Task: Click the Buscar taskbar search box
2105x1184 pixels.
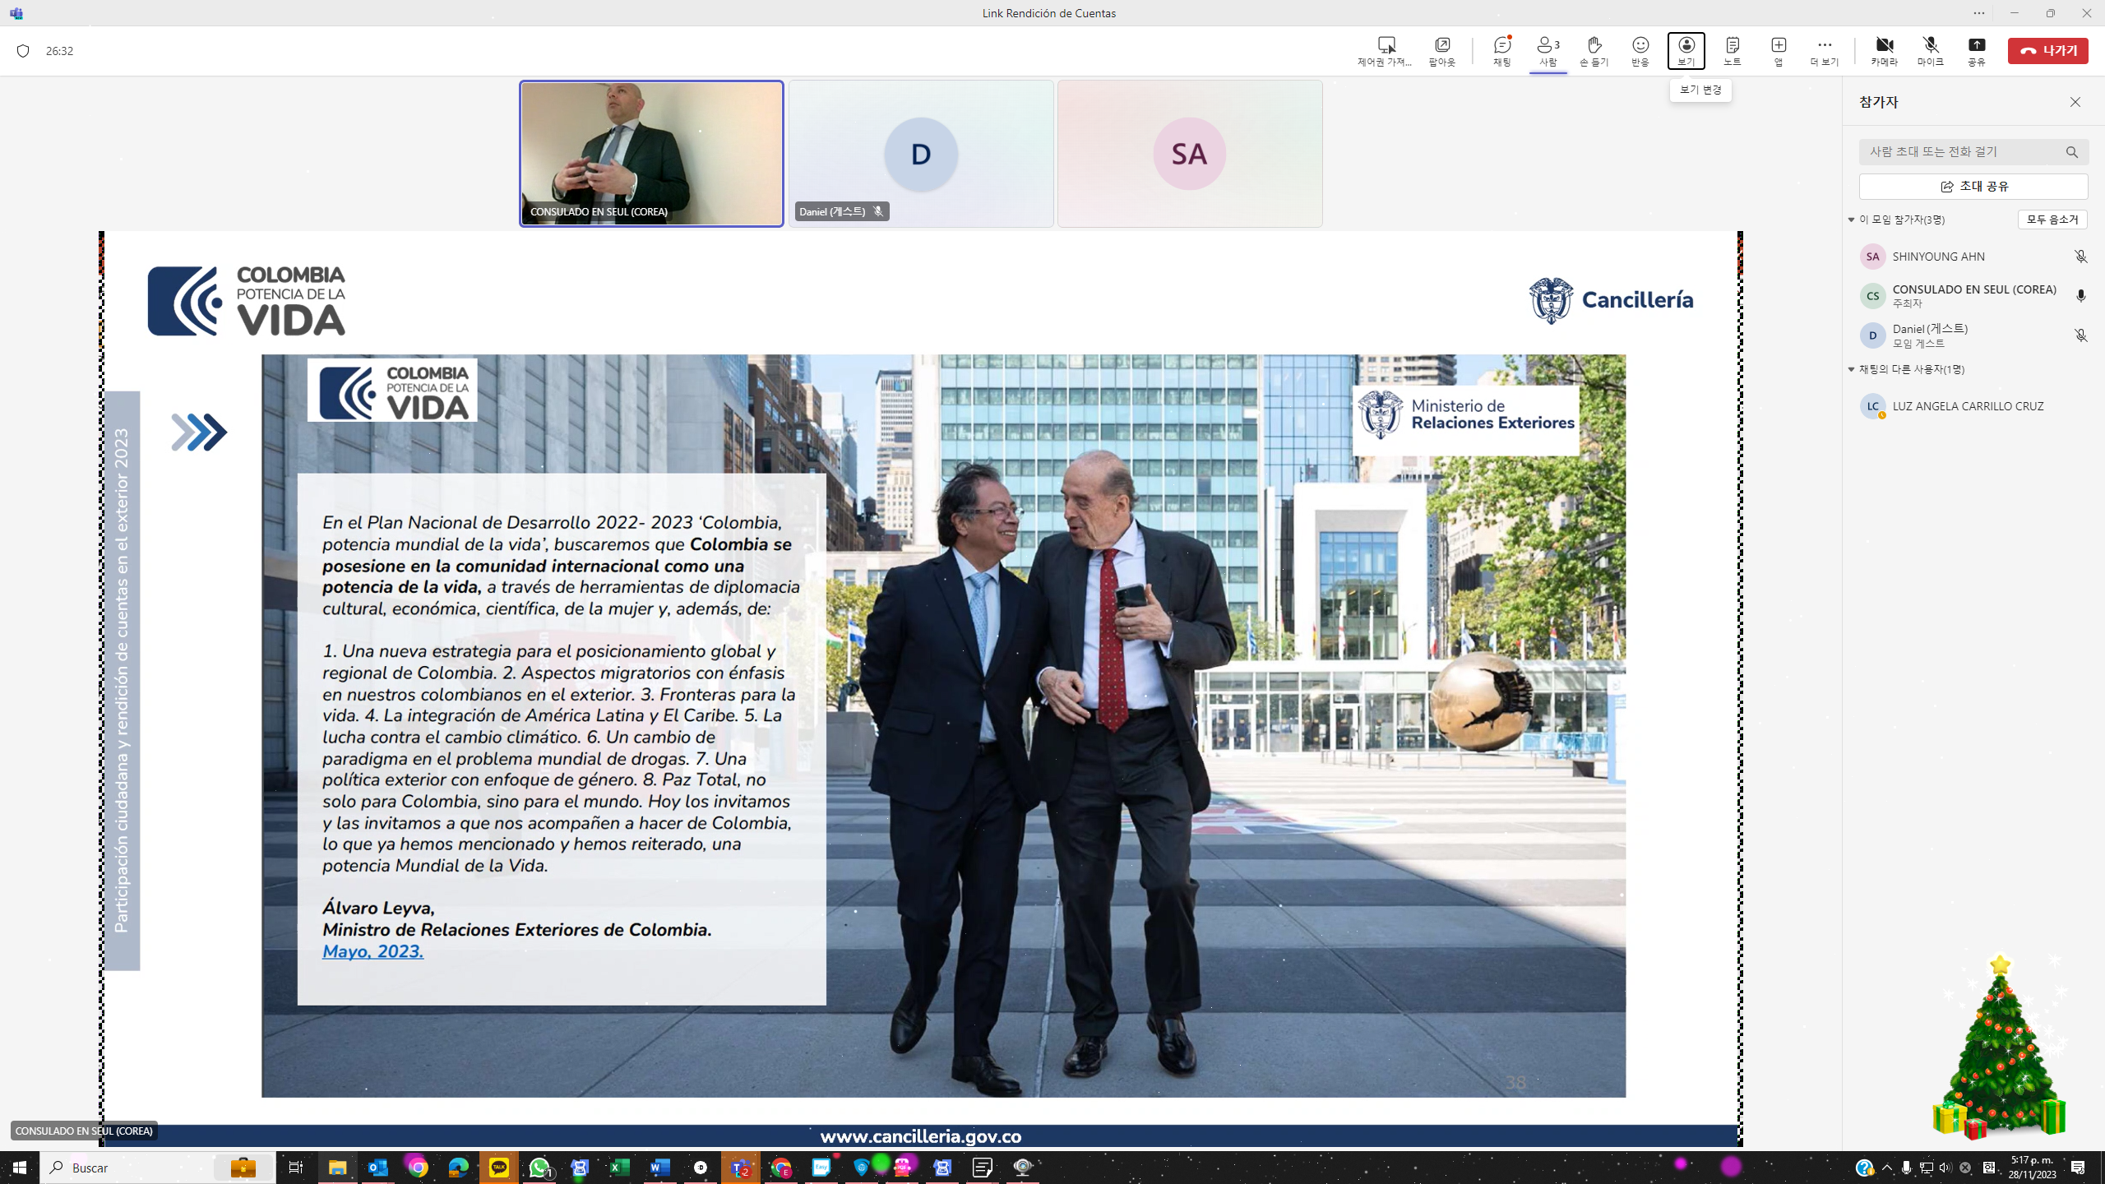Action: click(156, 1168)
